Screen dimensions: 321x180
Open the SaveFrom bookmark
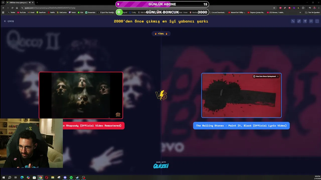[41, 12]
